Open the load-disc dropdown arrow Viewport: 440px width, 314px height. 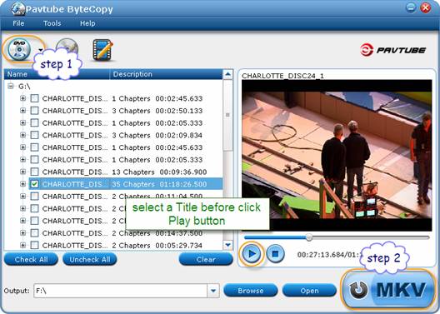41,50
